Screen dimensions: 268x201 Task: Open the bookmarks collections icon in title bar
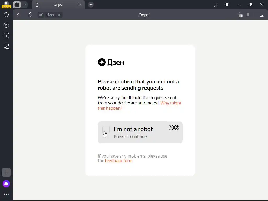pos(216,5)
